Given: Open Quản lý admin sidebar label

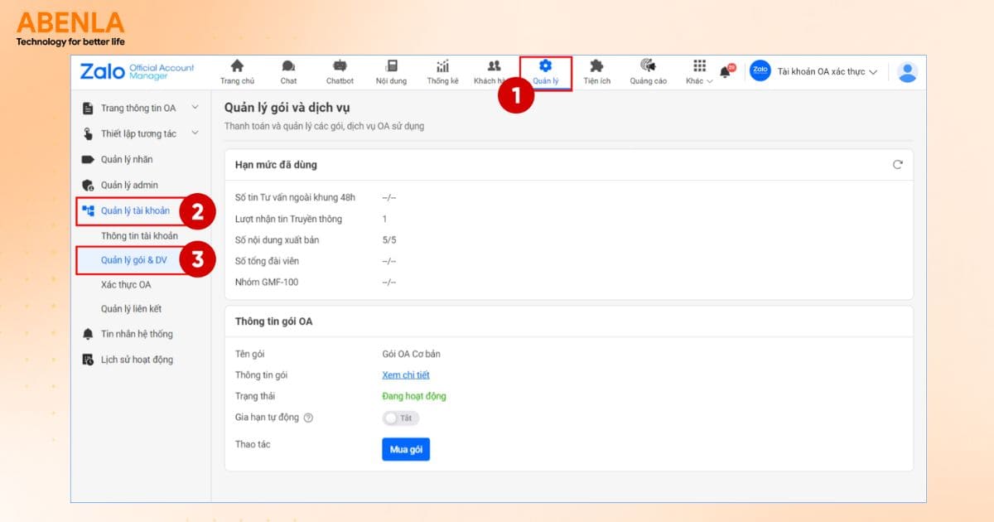Looking at the screenshot, I should [x=129, y=185].
